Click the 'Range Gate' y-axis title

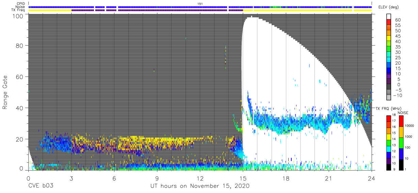point(5,93)
